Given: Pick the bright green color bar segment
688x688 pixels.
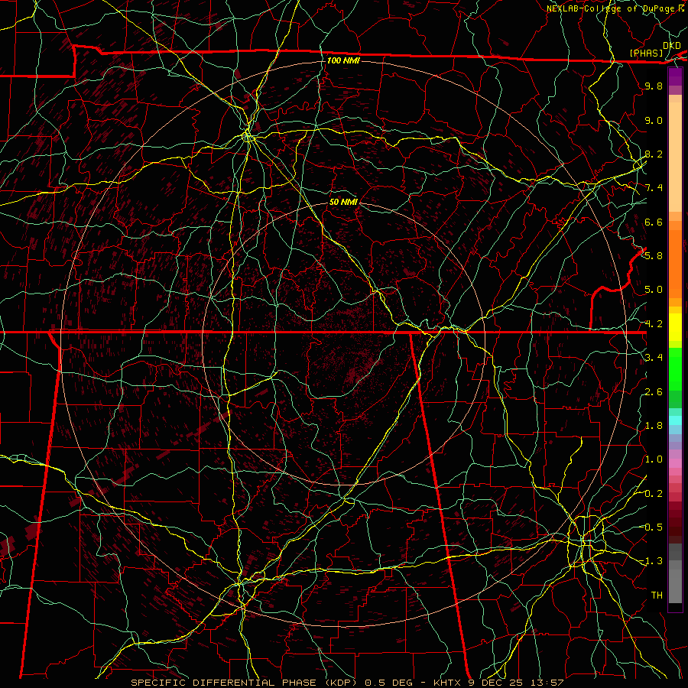Looking at the screenshot, I should point(675,368).
